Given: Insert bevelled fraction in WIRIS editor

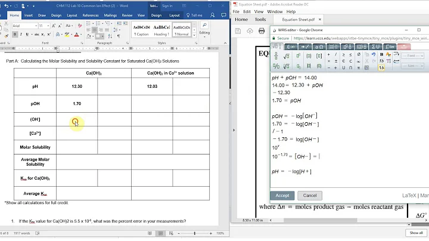Looking at the screenshot, I should (276, 66).
